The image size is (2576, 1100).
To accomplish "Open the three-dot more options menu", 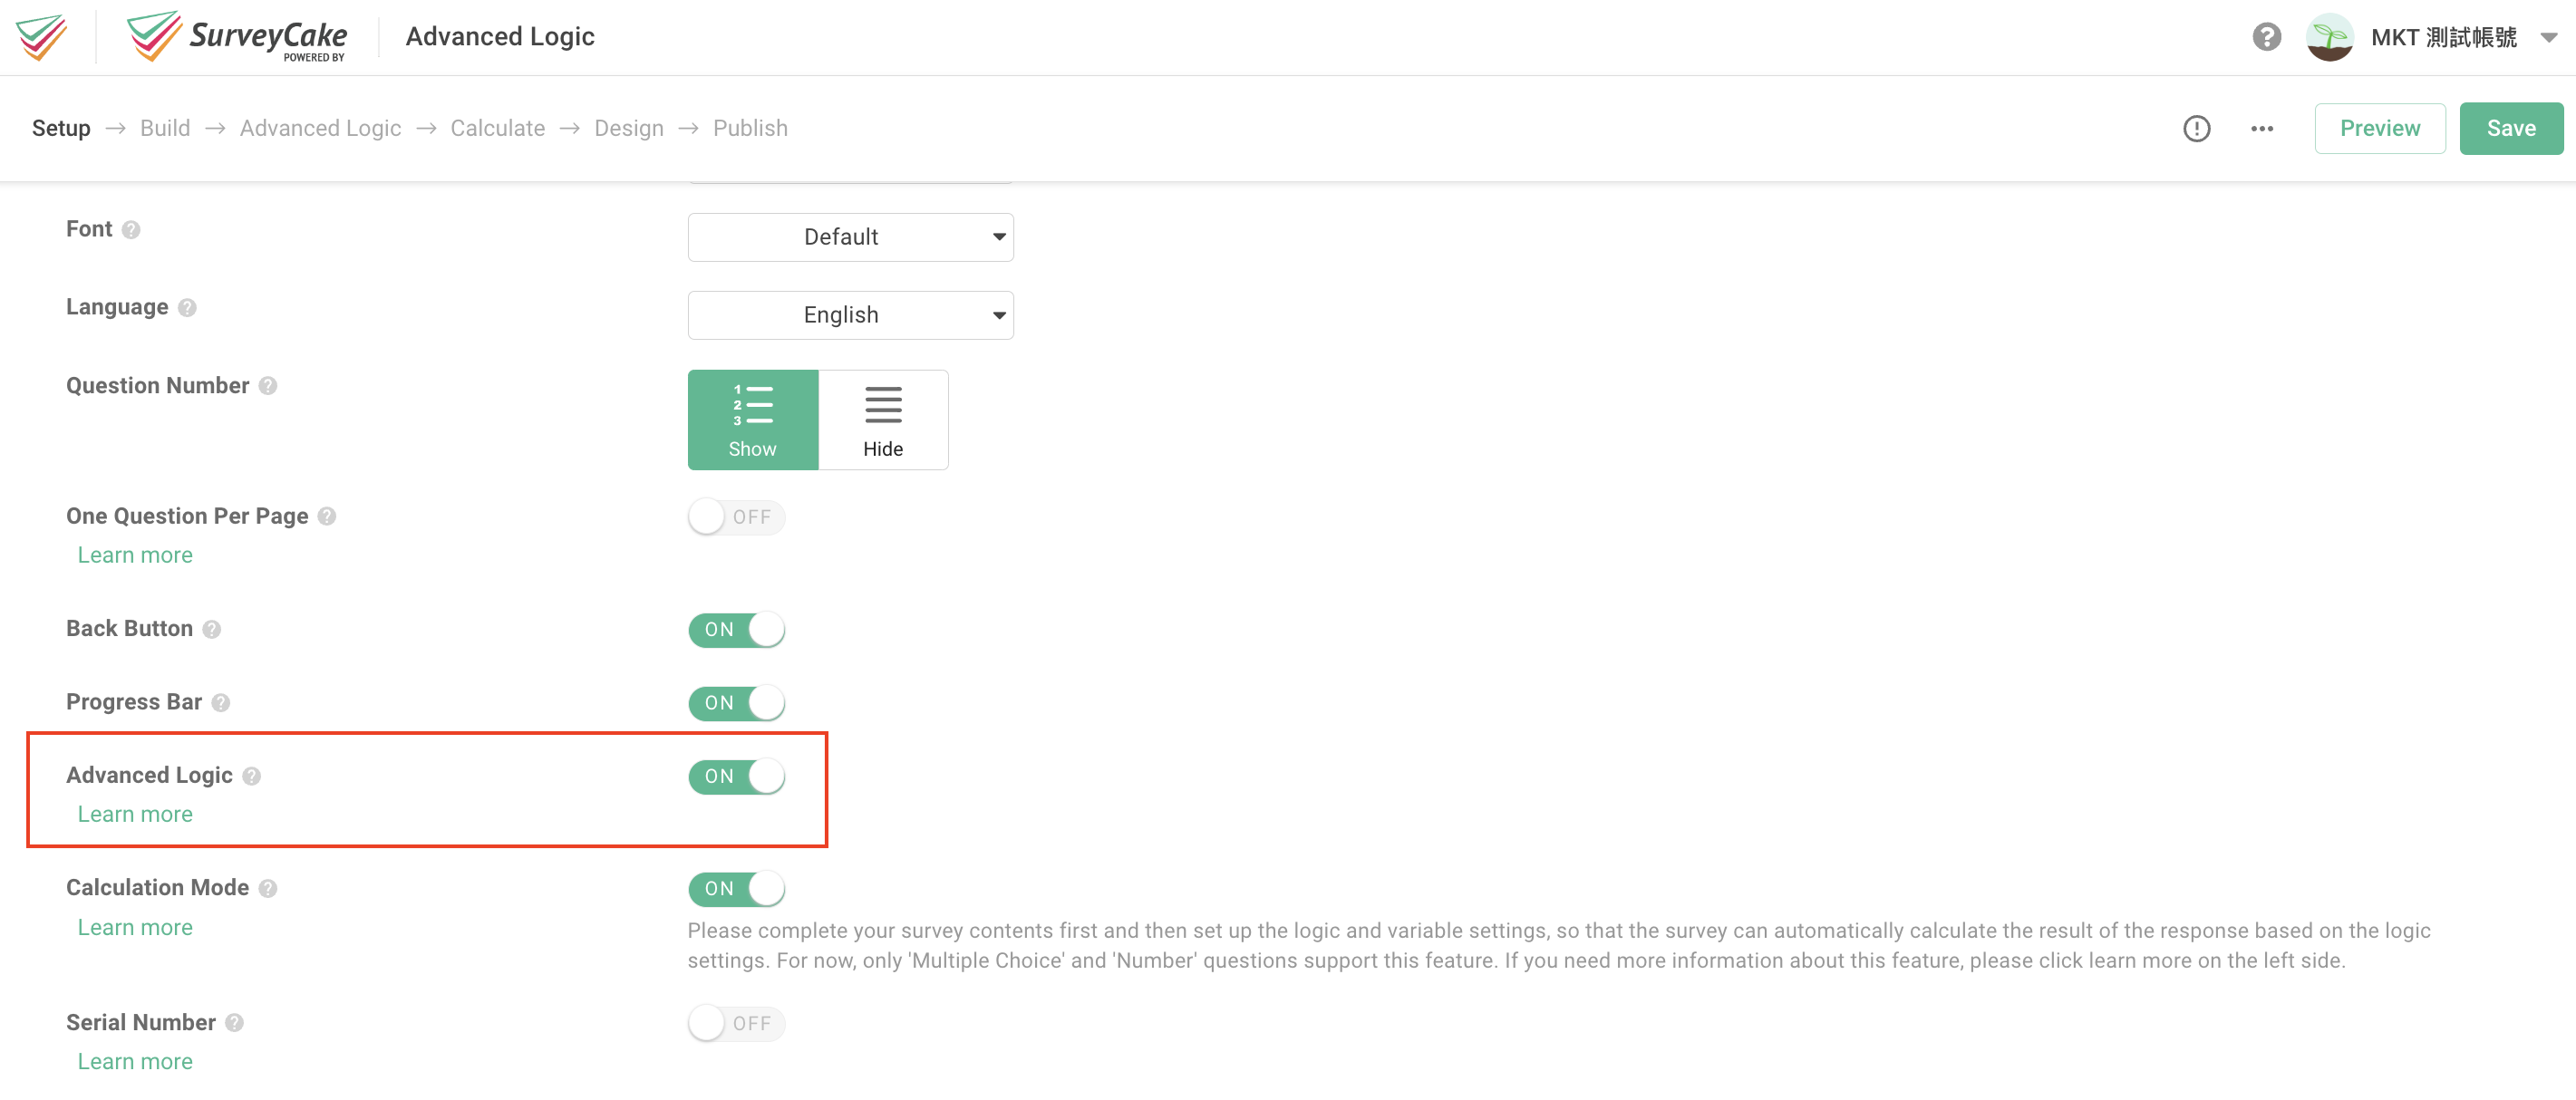I will pyautogui.click(x=2262, y=128).
